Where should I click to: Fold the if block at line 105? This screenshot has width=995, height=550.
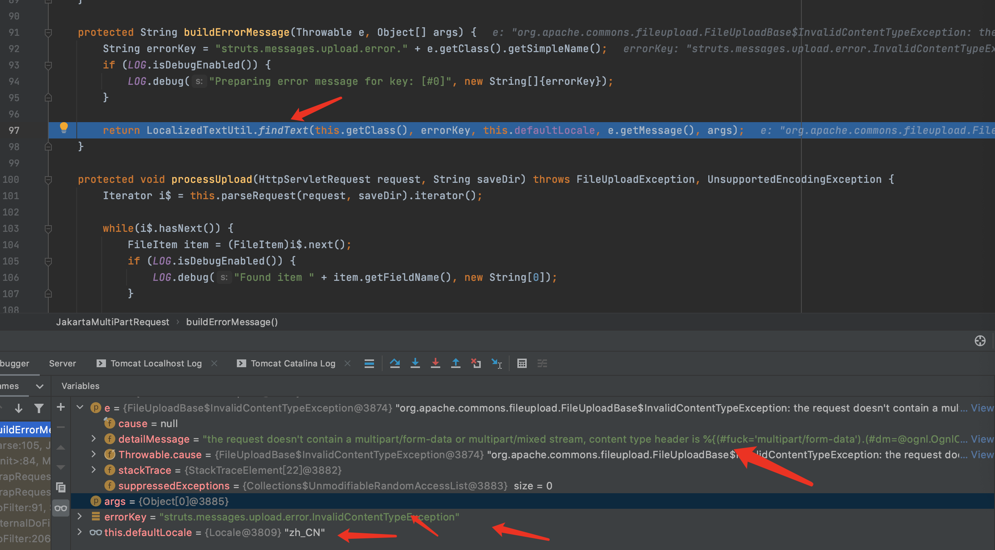48,261
